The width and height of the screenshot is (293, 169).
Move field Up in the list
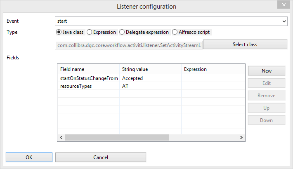pyautogui.click(x=267, y=108)
